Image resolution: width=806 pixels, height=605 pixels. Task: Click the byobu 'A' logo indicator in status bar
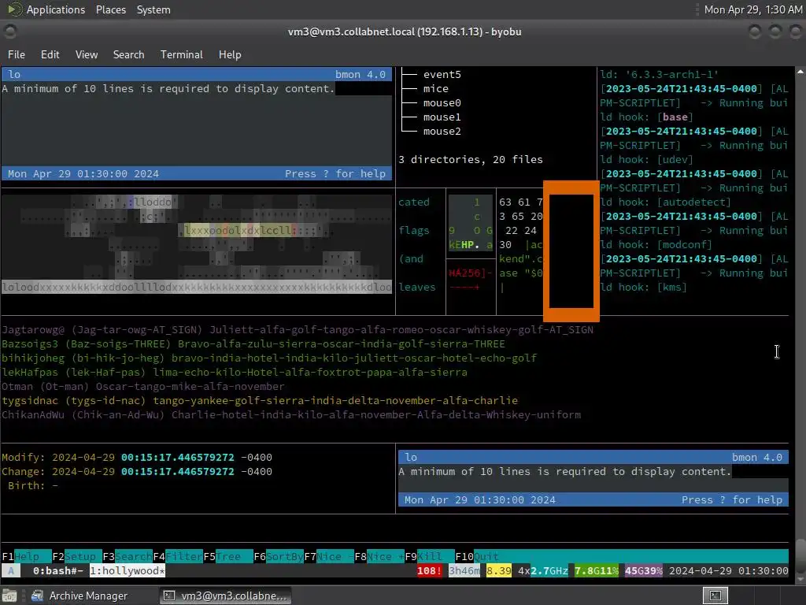coord(11,570)
